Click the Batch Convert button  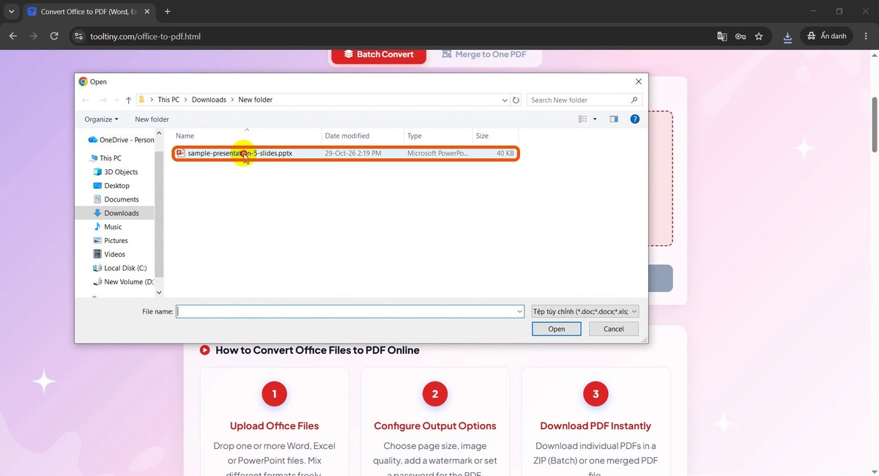click(x=379, y=54)
